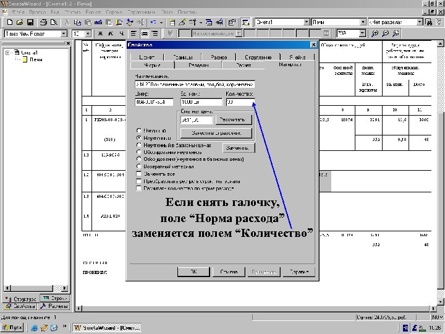Align text left in formatting toolbar

[133, 33]
